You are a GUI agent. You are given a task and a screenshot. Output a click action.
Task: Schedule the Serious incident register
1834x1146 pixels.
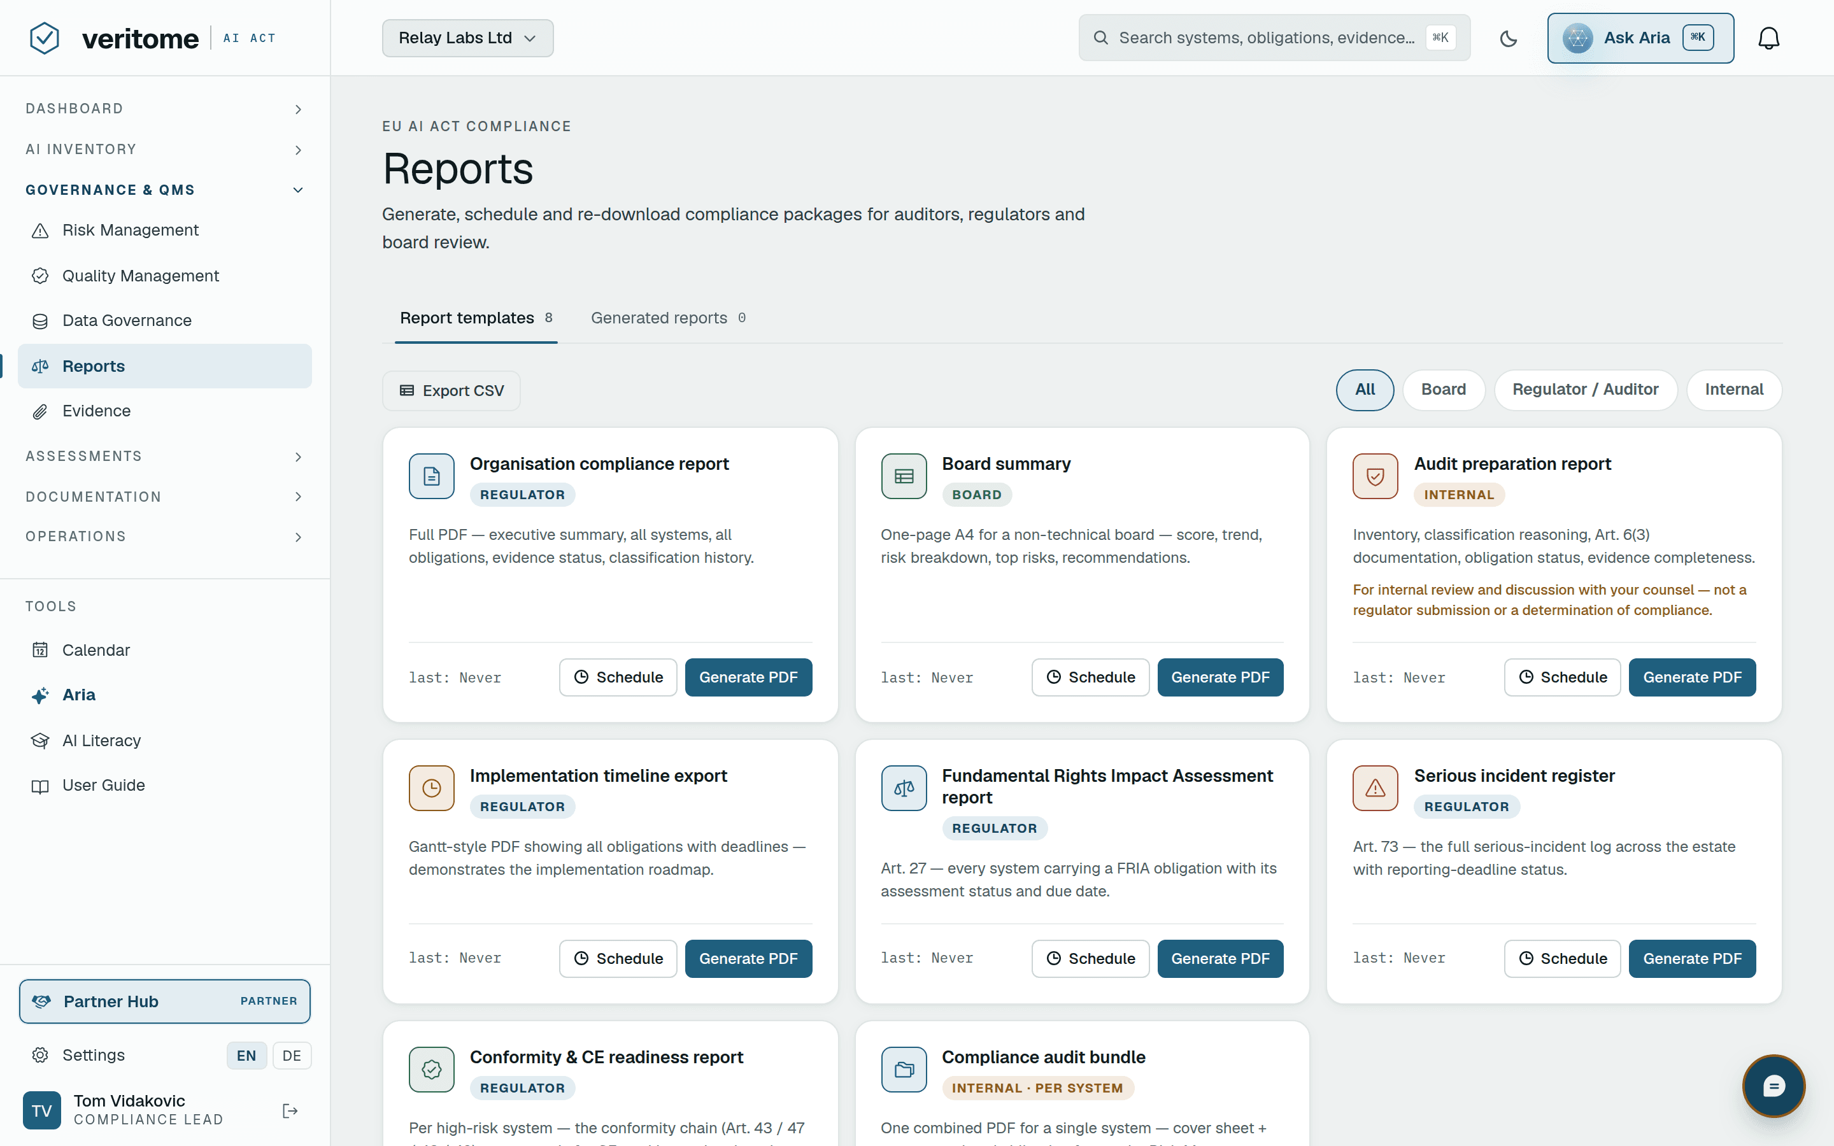click(x=1562, y=958)
